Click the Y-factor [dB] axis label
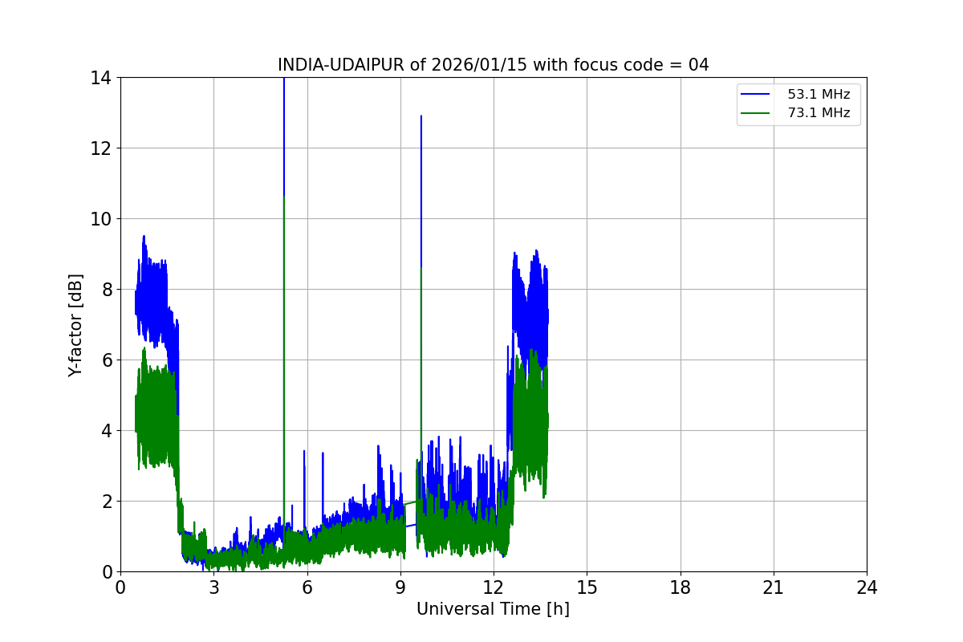 (75, 324)
